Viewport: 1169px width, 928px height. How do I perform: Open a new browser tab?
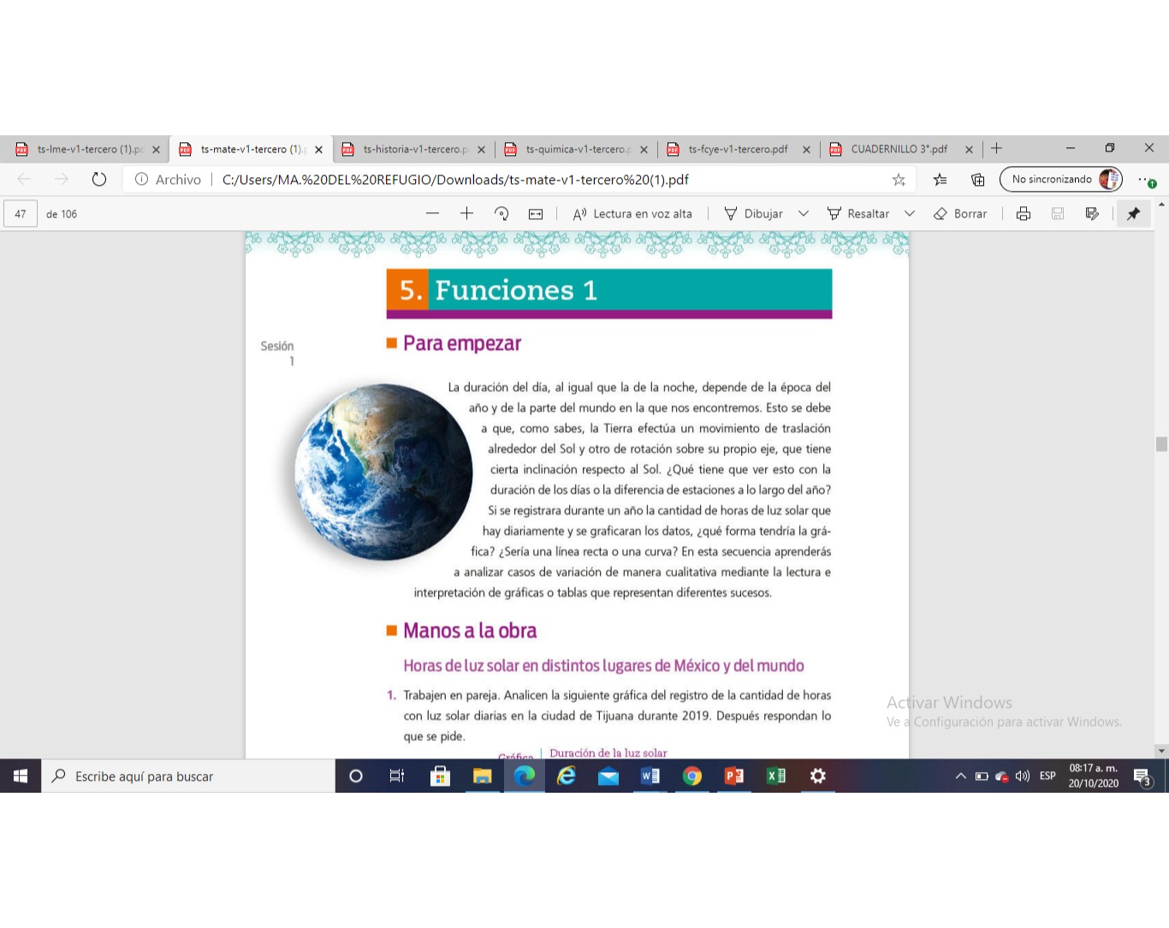coord(996,149)
